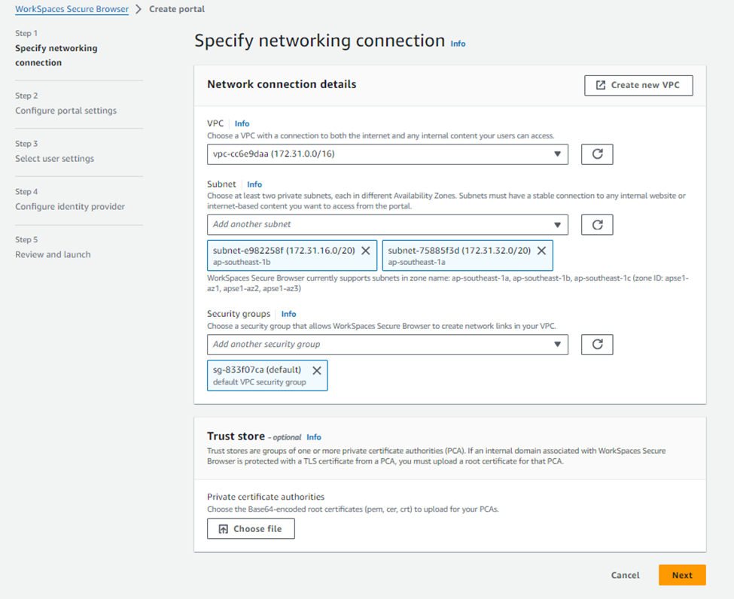Click the ap-southeast-1b zone text
Image resolution: width=734 pixels, height=599 pixels.
(242, 263)
